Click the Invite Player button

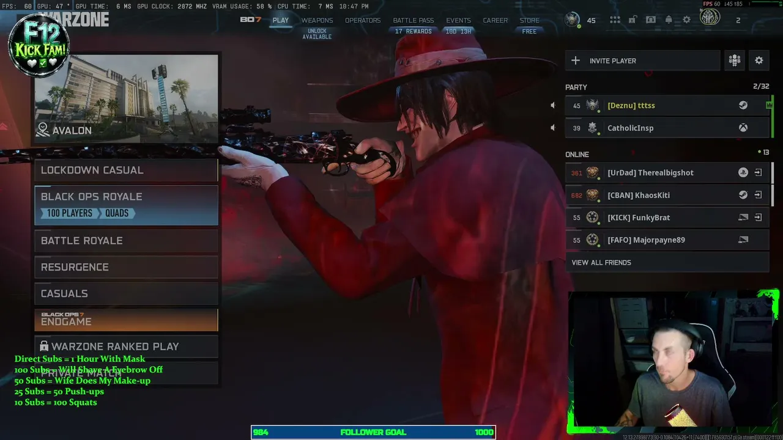(x=643, y=61)
